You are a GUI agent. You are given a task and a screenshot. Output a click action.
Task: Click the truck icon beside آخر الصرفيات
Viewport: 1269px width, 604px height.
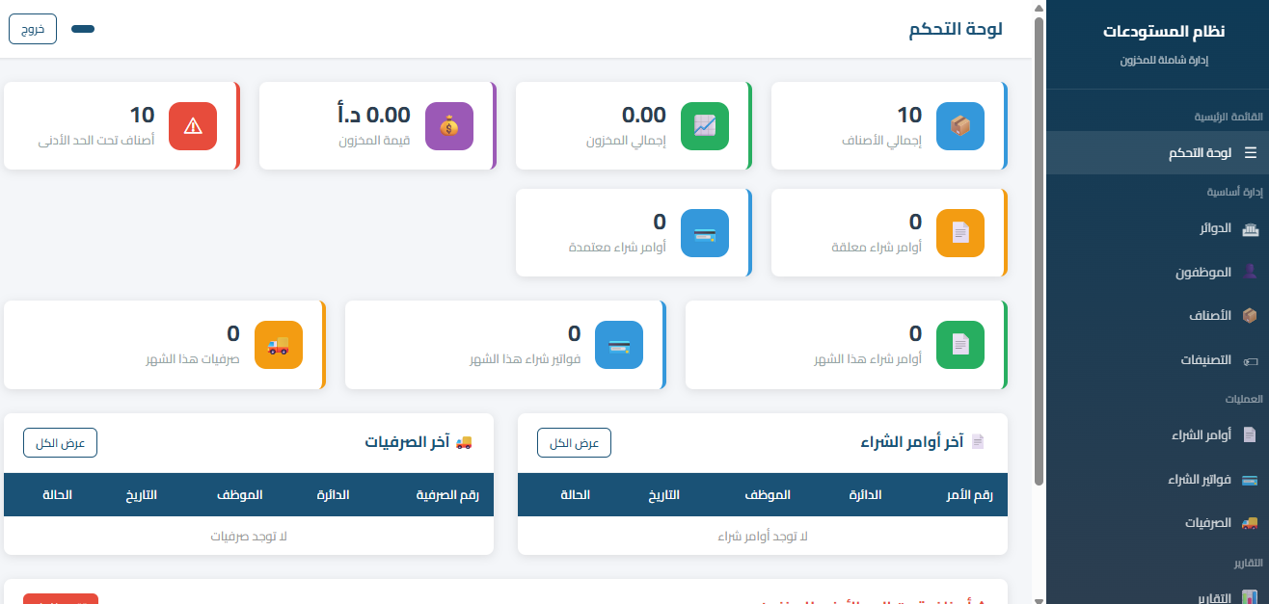(x=464, y=442)
